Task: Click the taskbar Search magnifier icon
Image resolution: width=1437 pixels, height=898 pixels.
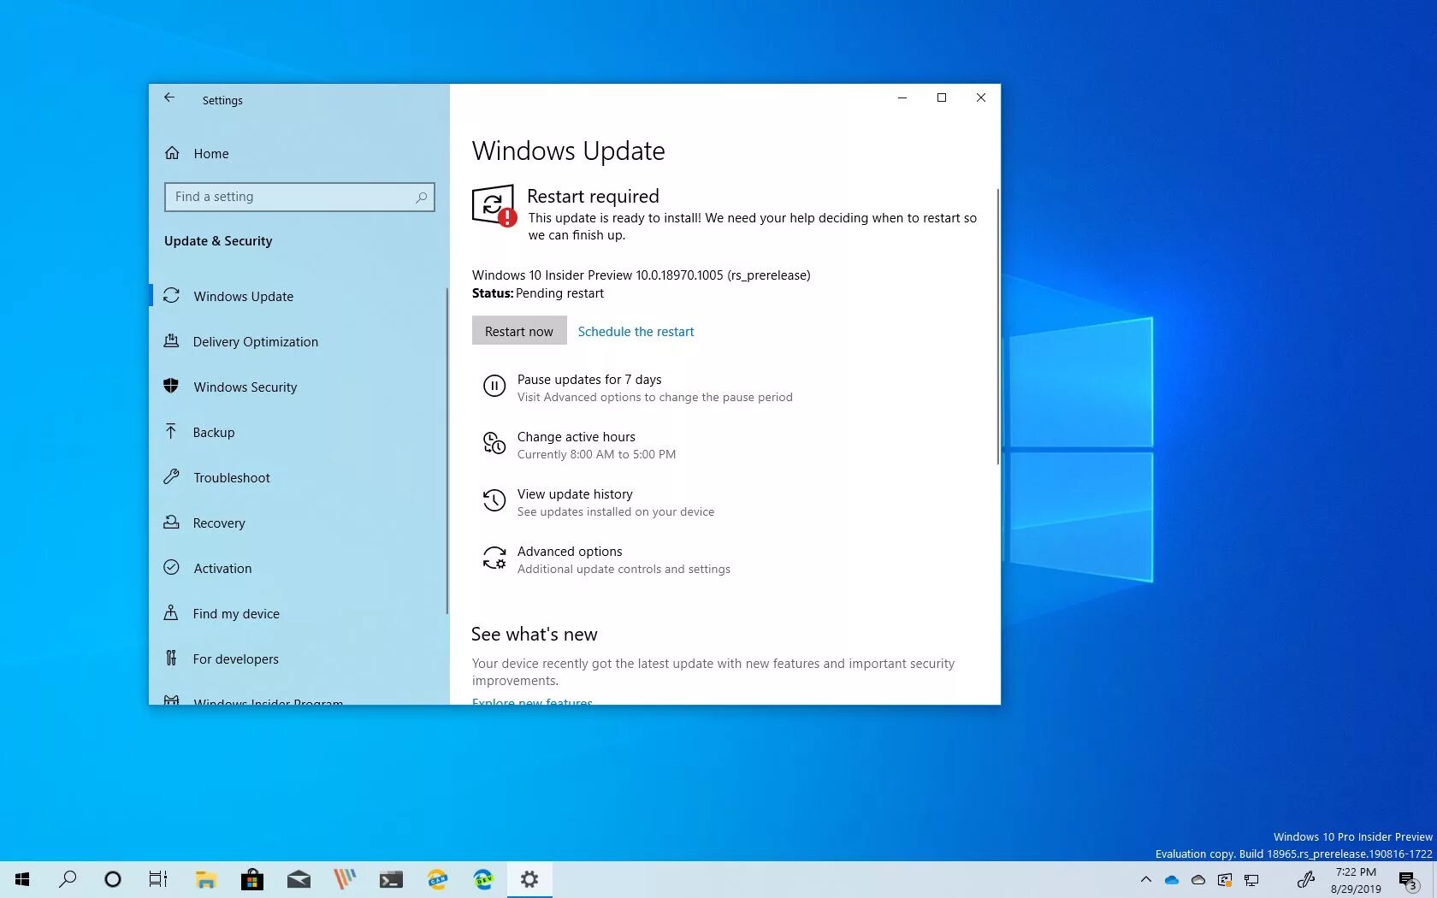Action: [68, 879]
